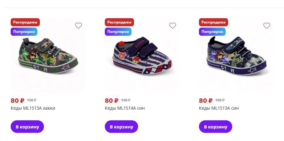
Task: Click 'Распродажа' badge on Кеды ML1514A син
Action: click(x=119, y=22)
